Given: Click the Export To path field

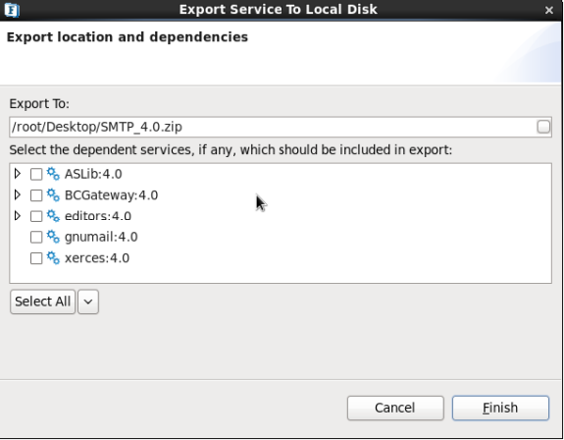Looking at the screenshot, I should (273, 127).
